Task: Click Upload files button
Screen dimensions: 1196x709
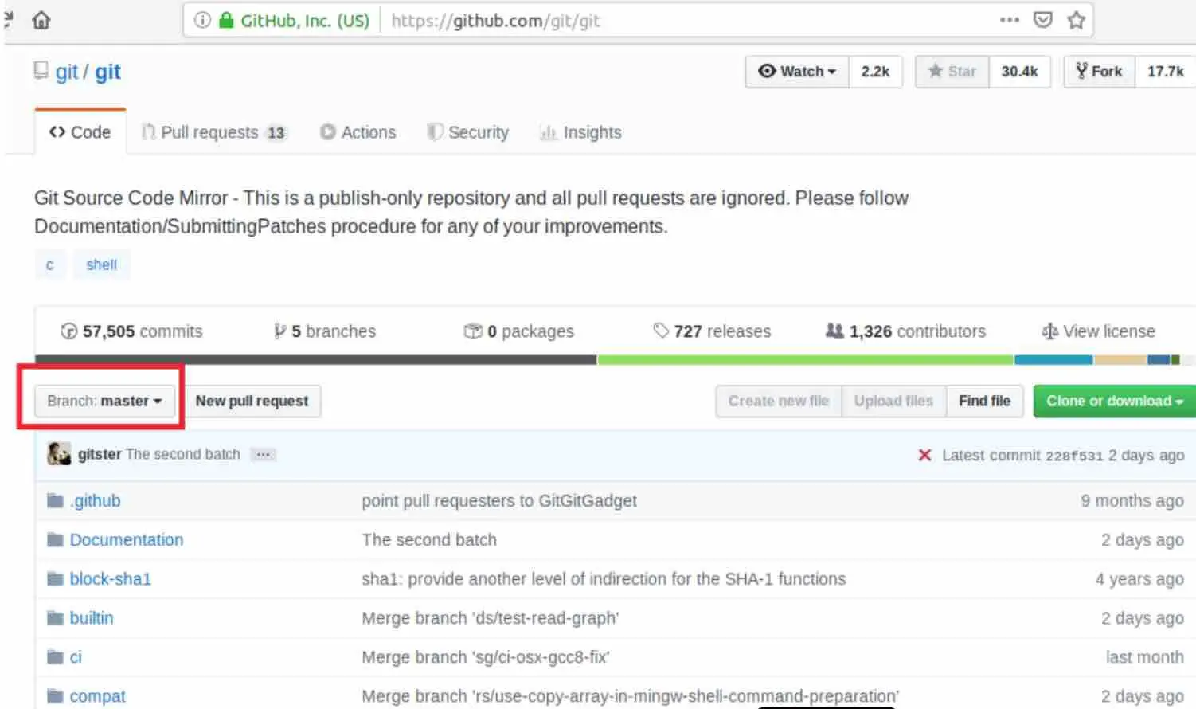Action: click(x=893, y=401)
